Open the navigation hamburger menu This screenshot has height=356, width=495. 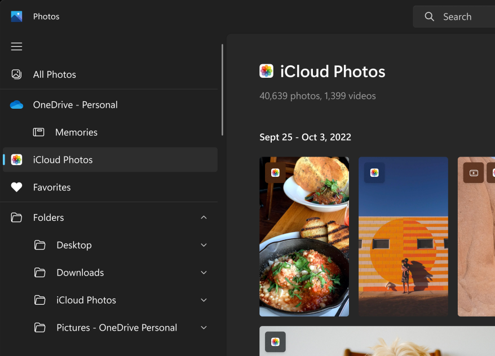point(16,46)
